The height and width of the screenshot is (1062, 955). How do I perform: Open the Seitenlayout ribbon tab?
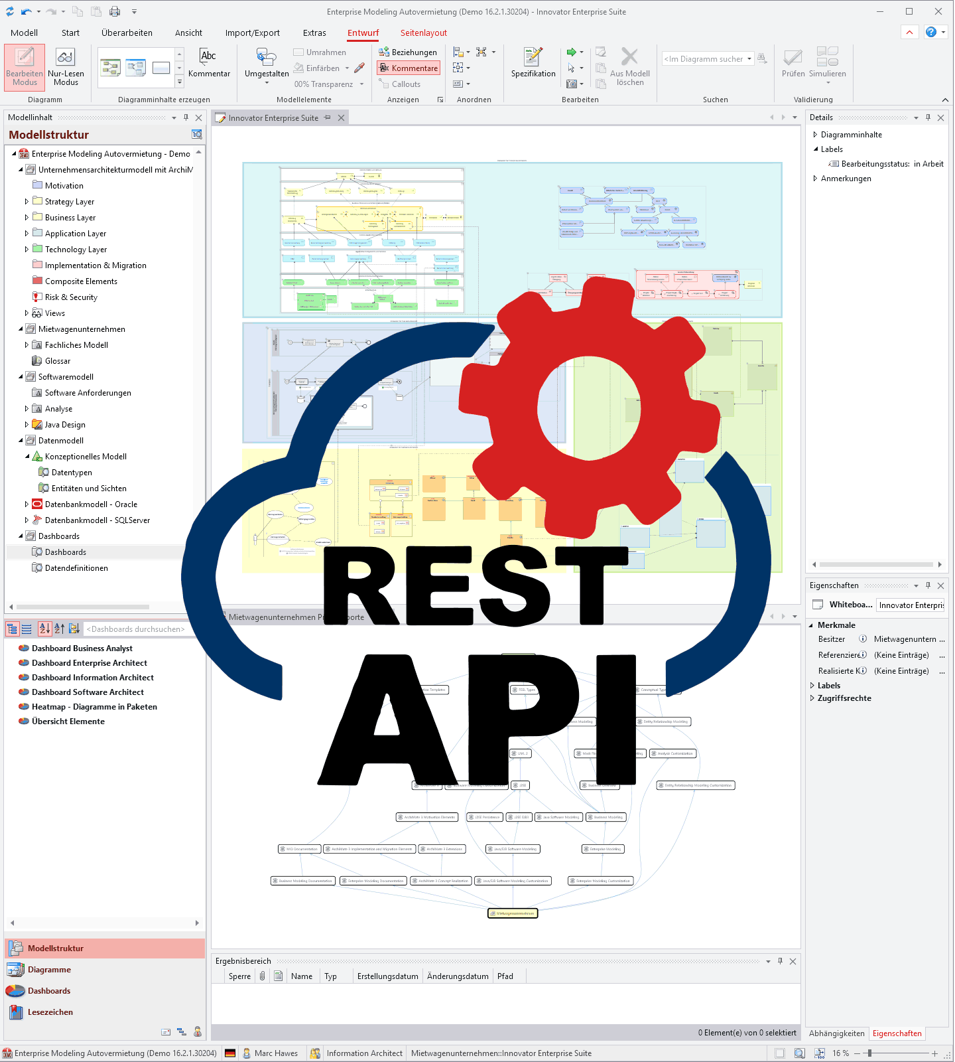423,33
